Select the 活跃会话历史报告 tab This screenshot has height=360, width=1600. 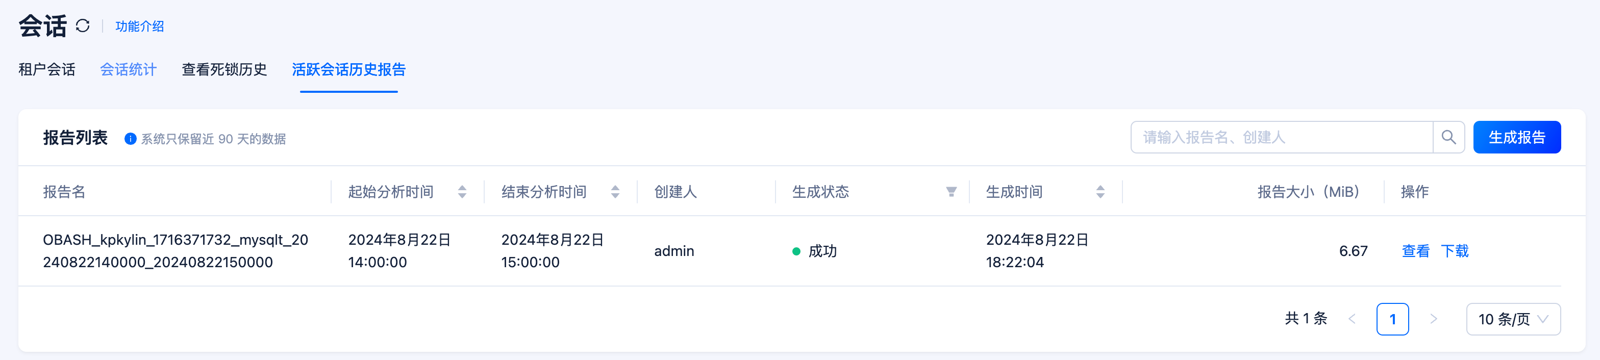(x=348, y=69)
